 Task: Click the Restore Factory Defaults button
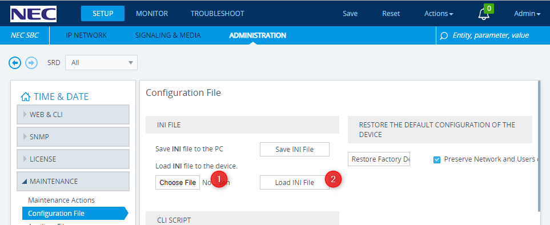tap(379, 159)
